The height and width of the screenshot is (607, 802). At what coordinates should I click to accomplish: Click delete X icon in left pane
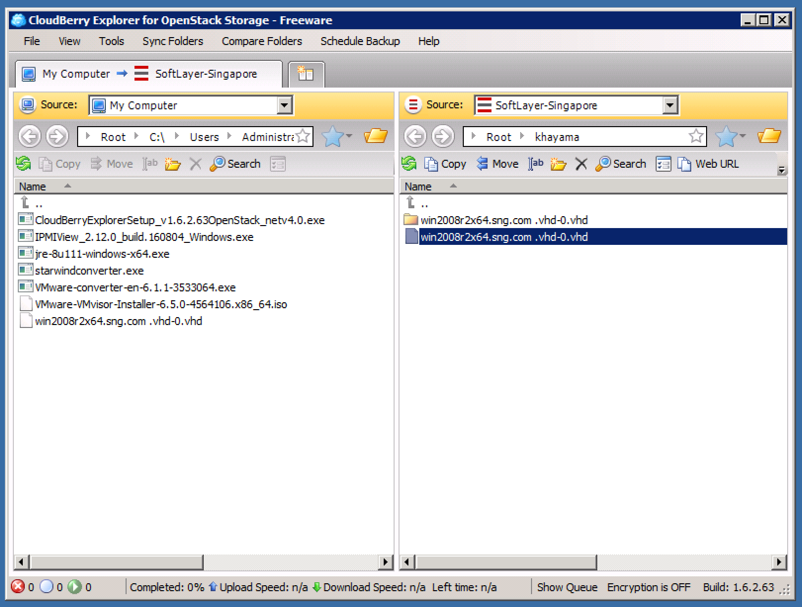(196, 164)
